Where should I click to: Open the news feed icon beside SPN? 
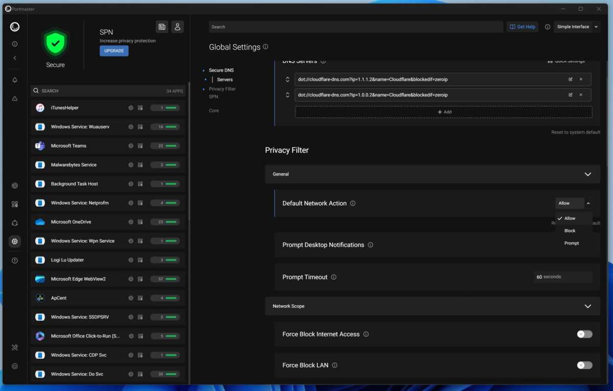[162, 27]
